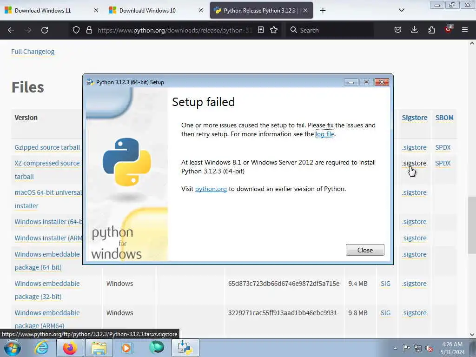Bookmark this page with the star icon

coord(274,30)
